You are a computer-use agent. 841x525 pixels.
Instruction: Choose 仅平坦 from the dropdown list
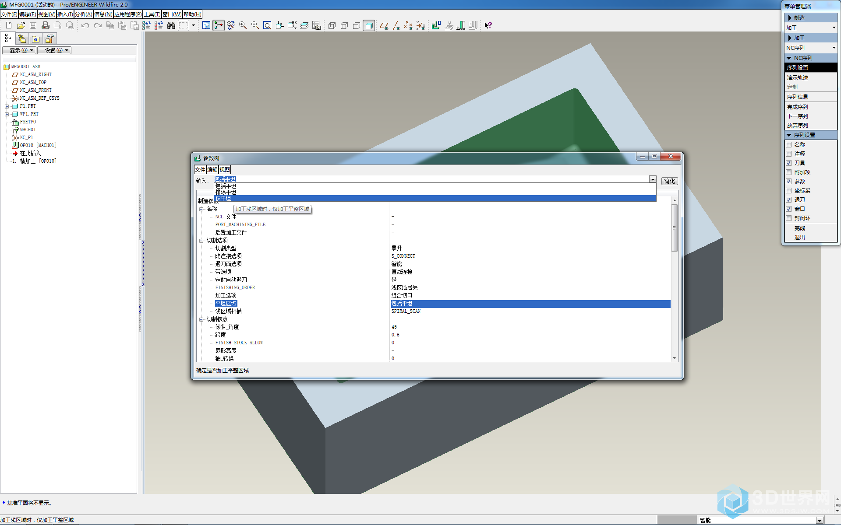click(x=435, y=199)
